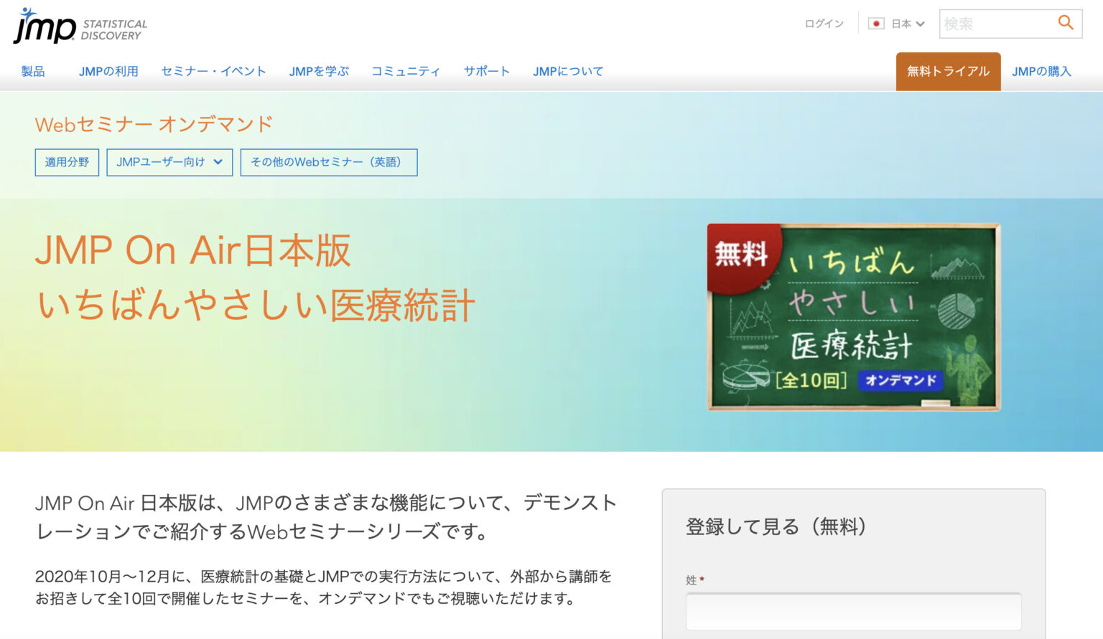Click the JMPの購入 link
This screenshot has width=1103, height=639.
(1041, 71)
